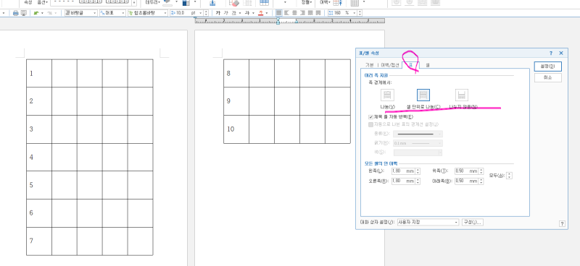Click the table eraser icon in the ribbon
580x266 pixels.
[x=234, y=3]
